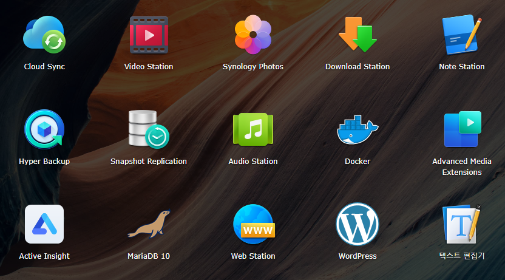Click the "Hyper Backup" label
This screenshot has height=280, width=505.
(44, 162)
